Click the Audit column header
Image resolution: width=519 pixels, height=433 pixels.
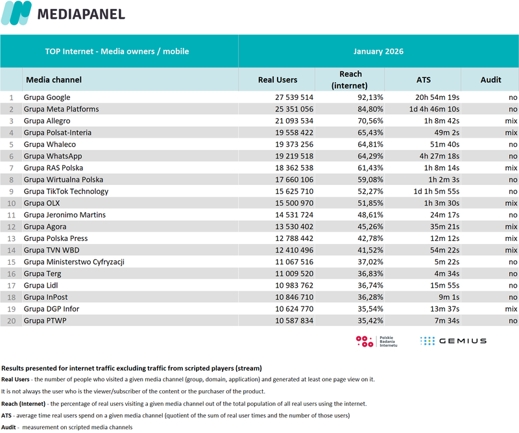point(490,80)
